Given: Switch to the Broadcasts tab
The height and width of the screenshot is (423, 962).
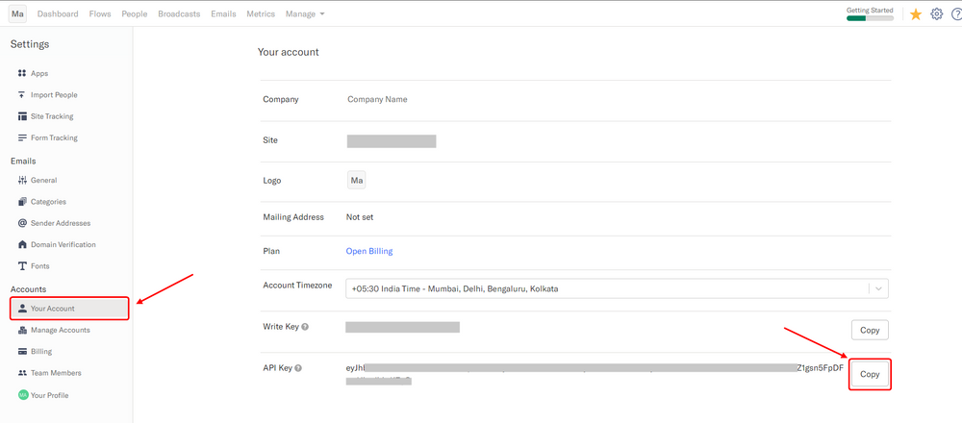Looking at the screenshot, I should point(179,14).
